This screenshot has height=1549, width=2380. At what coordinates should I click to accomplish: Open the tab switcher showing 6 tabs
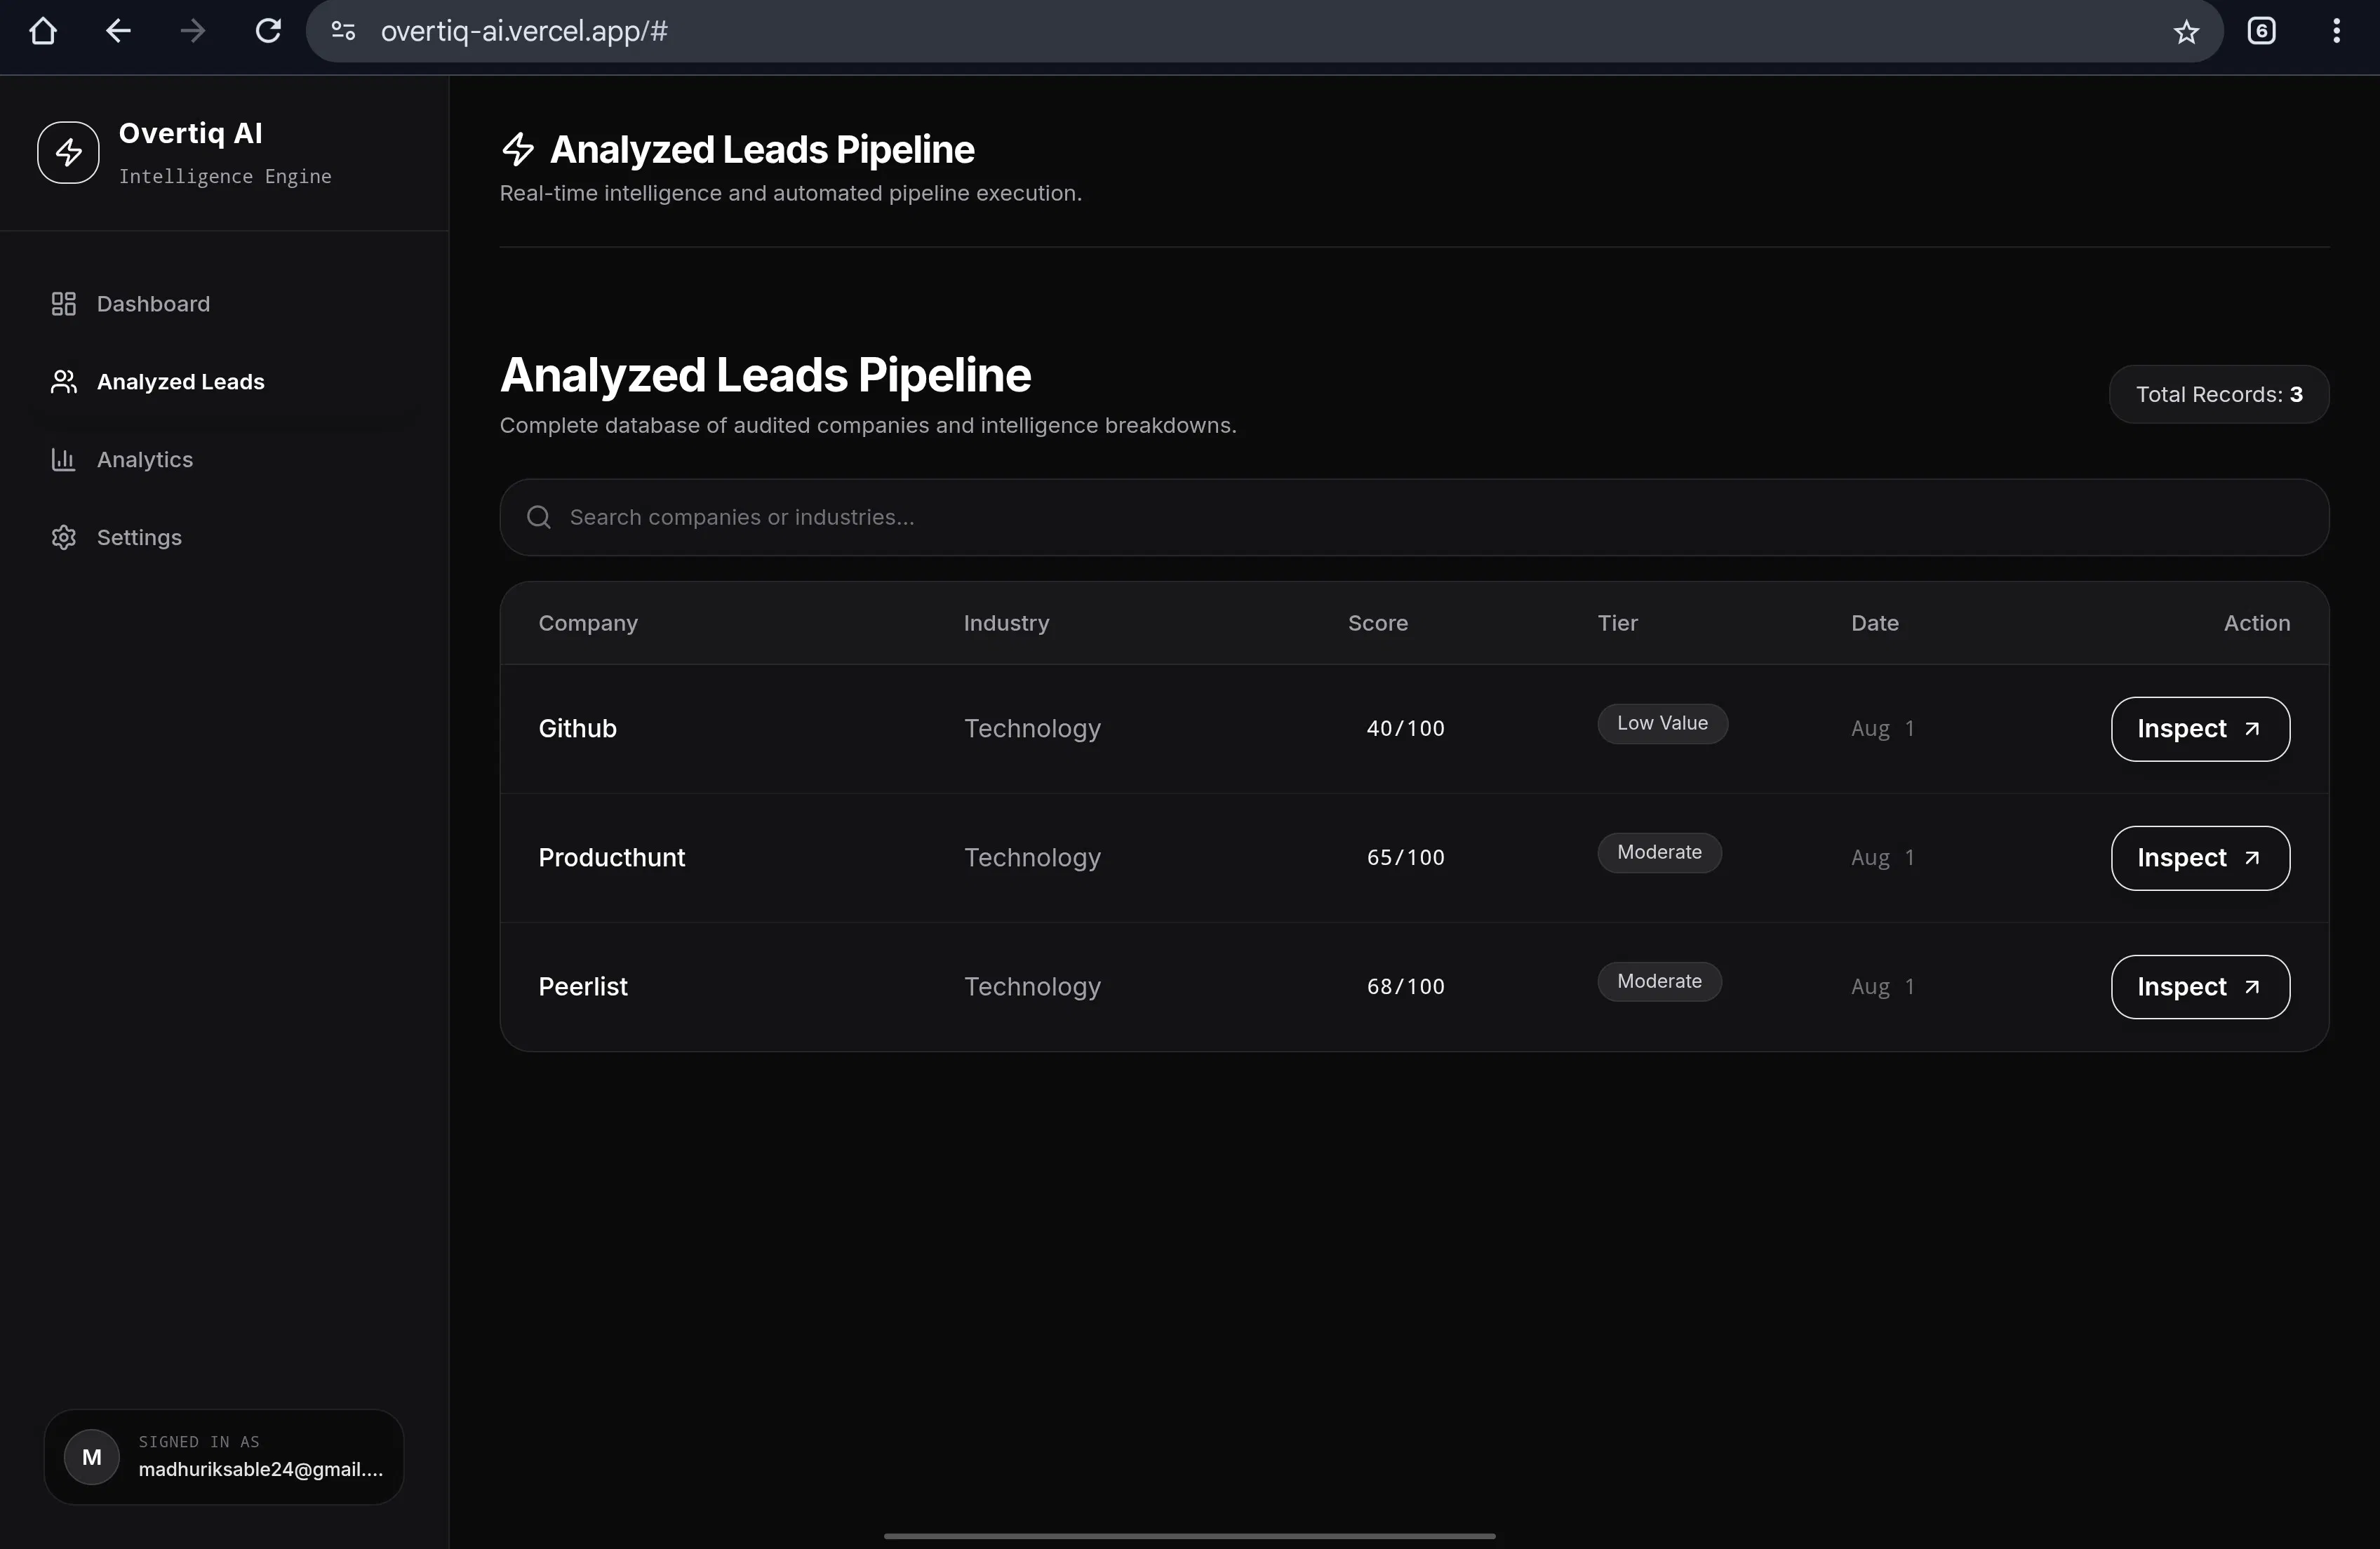[2261, 31]
